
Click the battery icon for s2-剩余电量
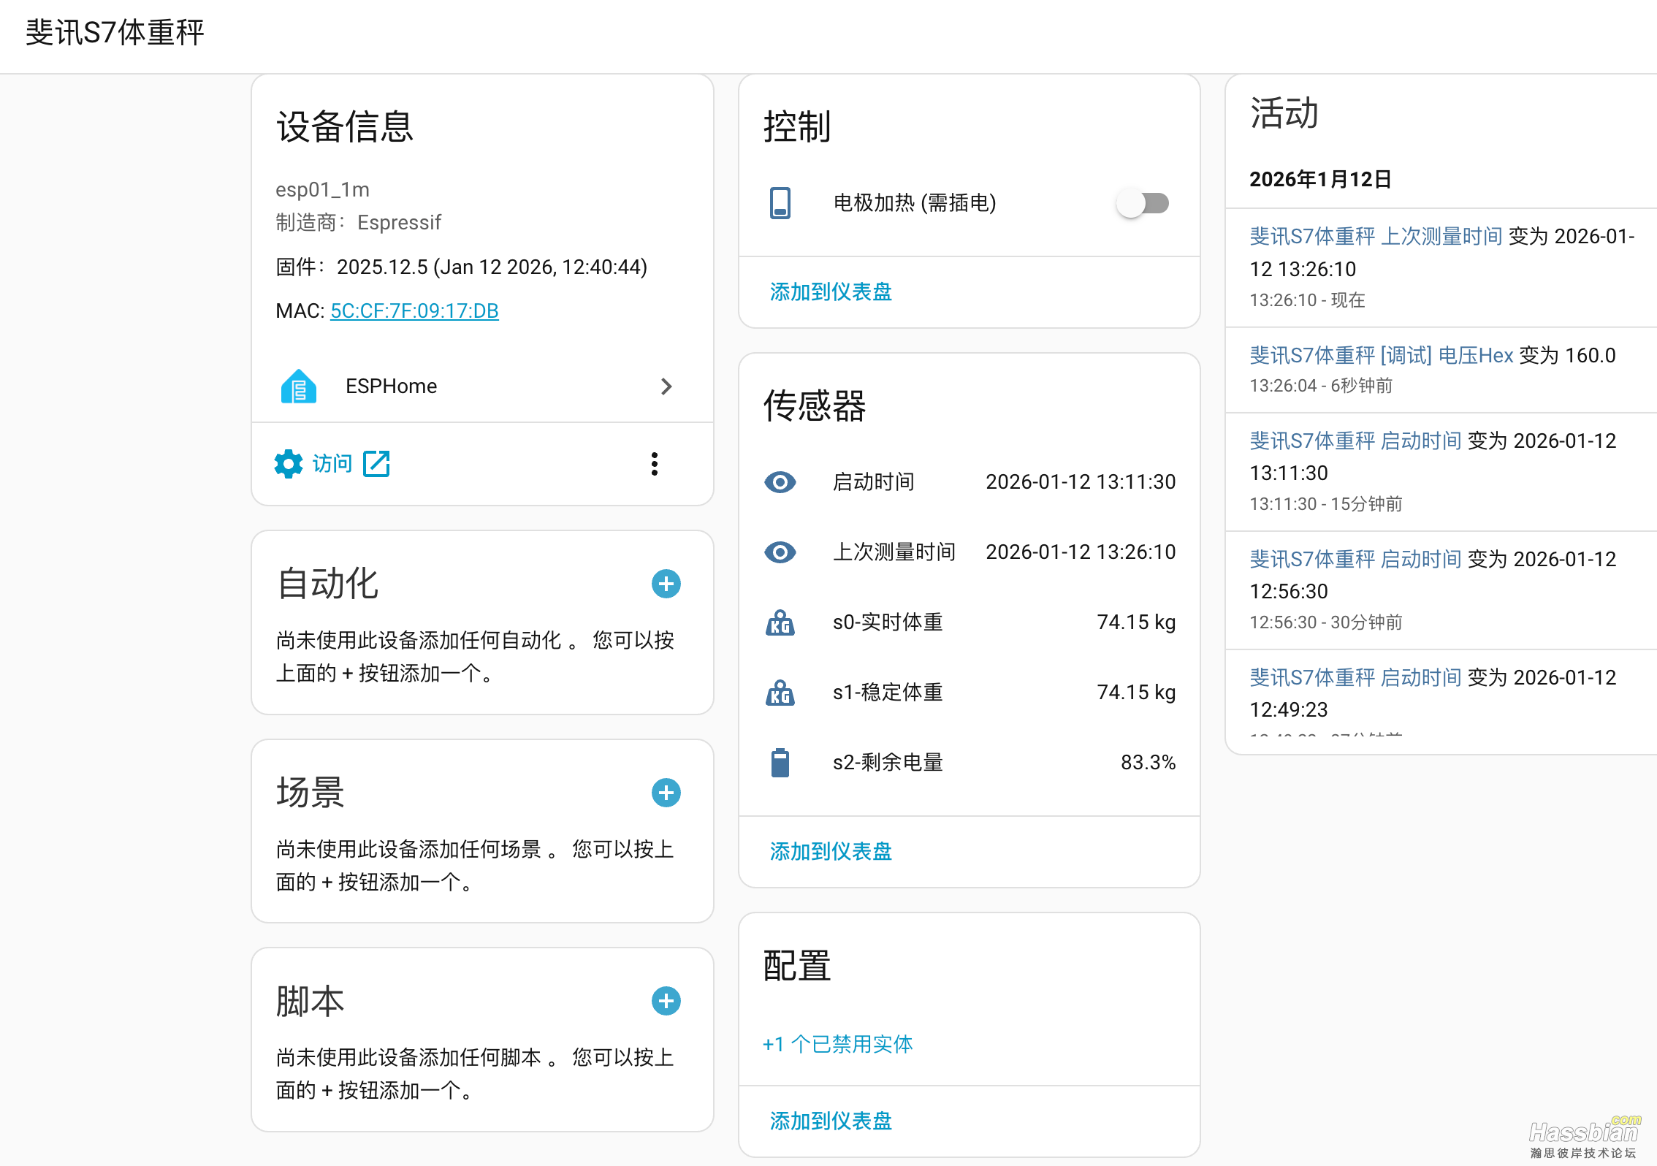pos(780,763)
